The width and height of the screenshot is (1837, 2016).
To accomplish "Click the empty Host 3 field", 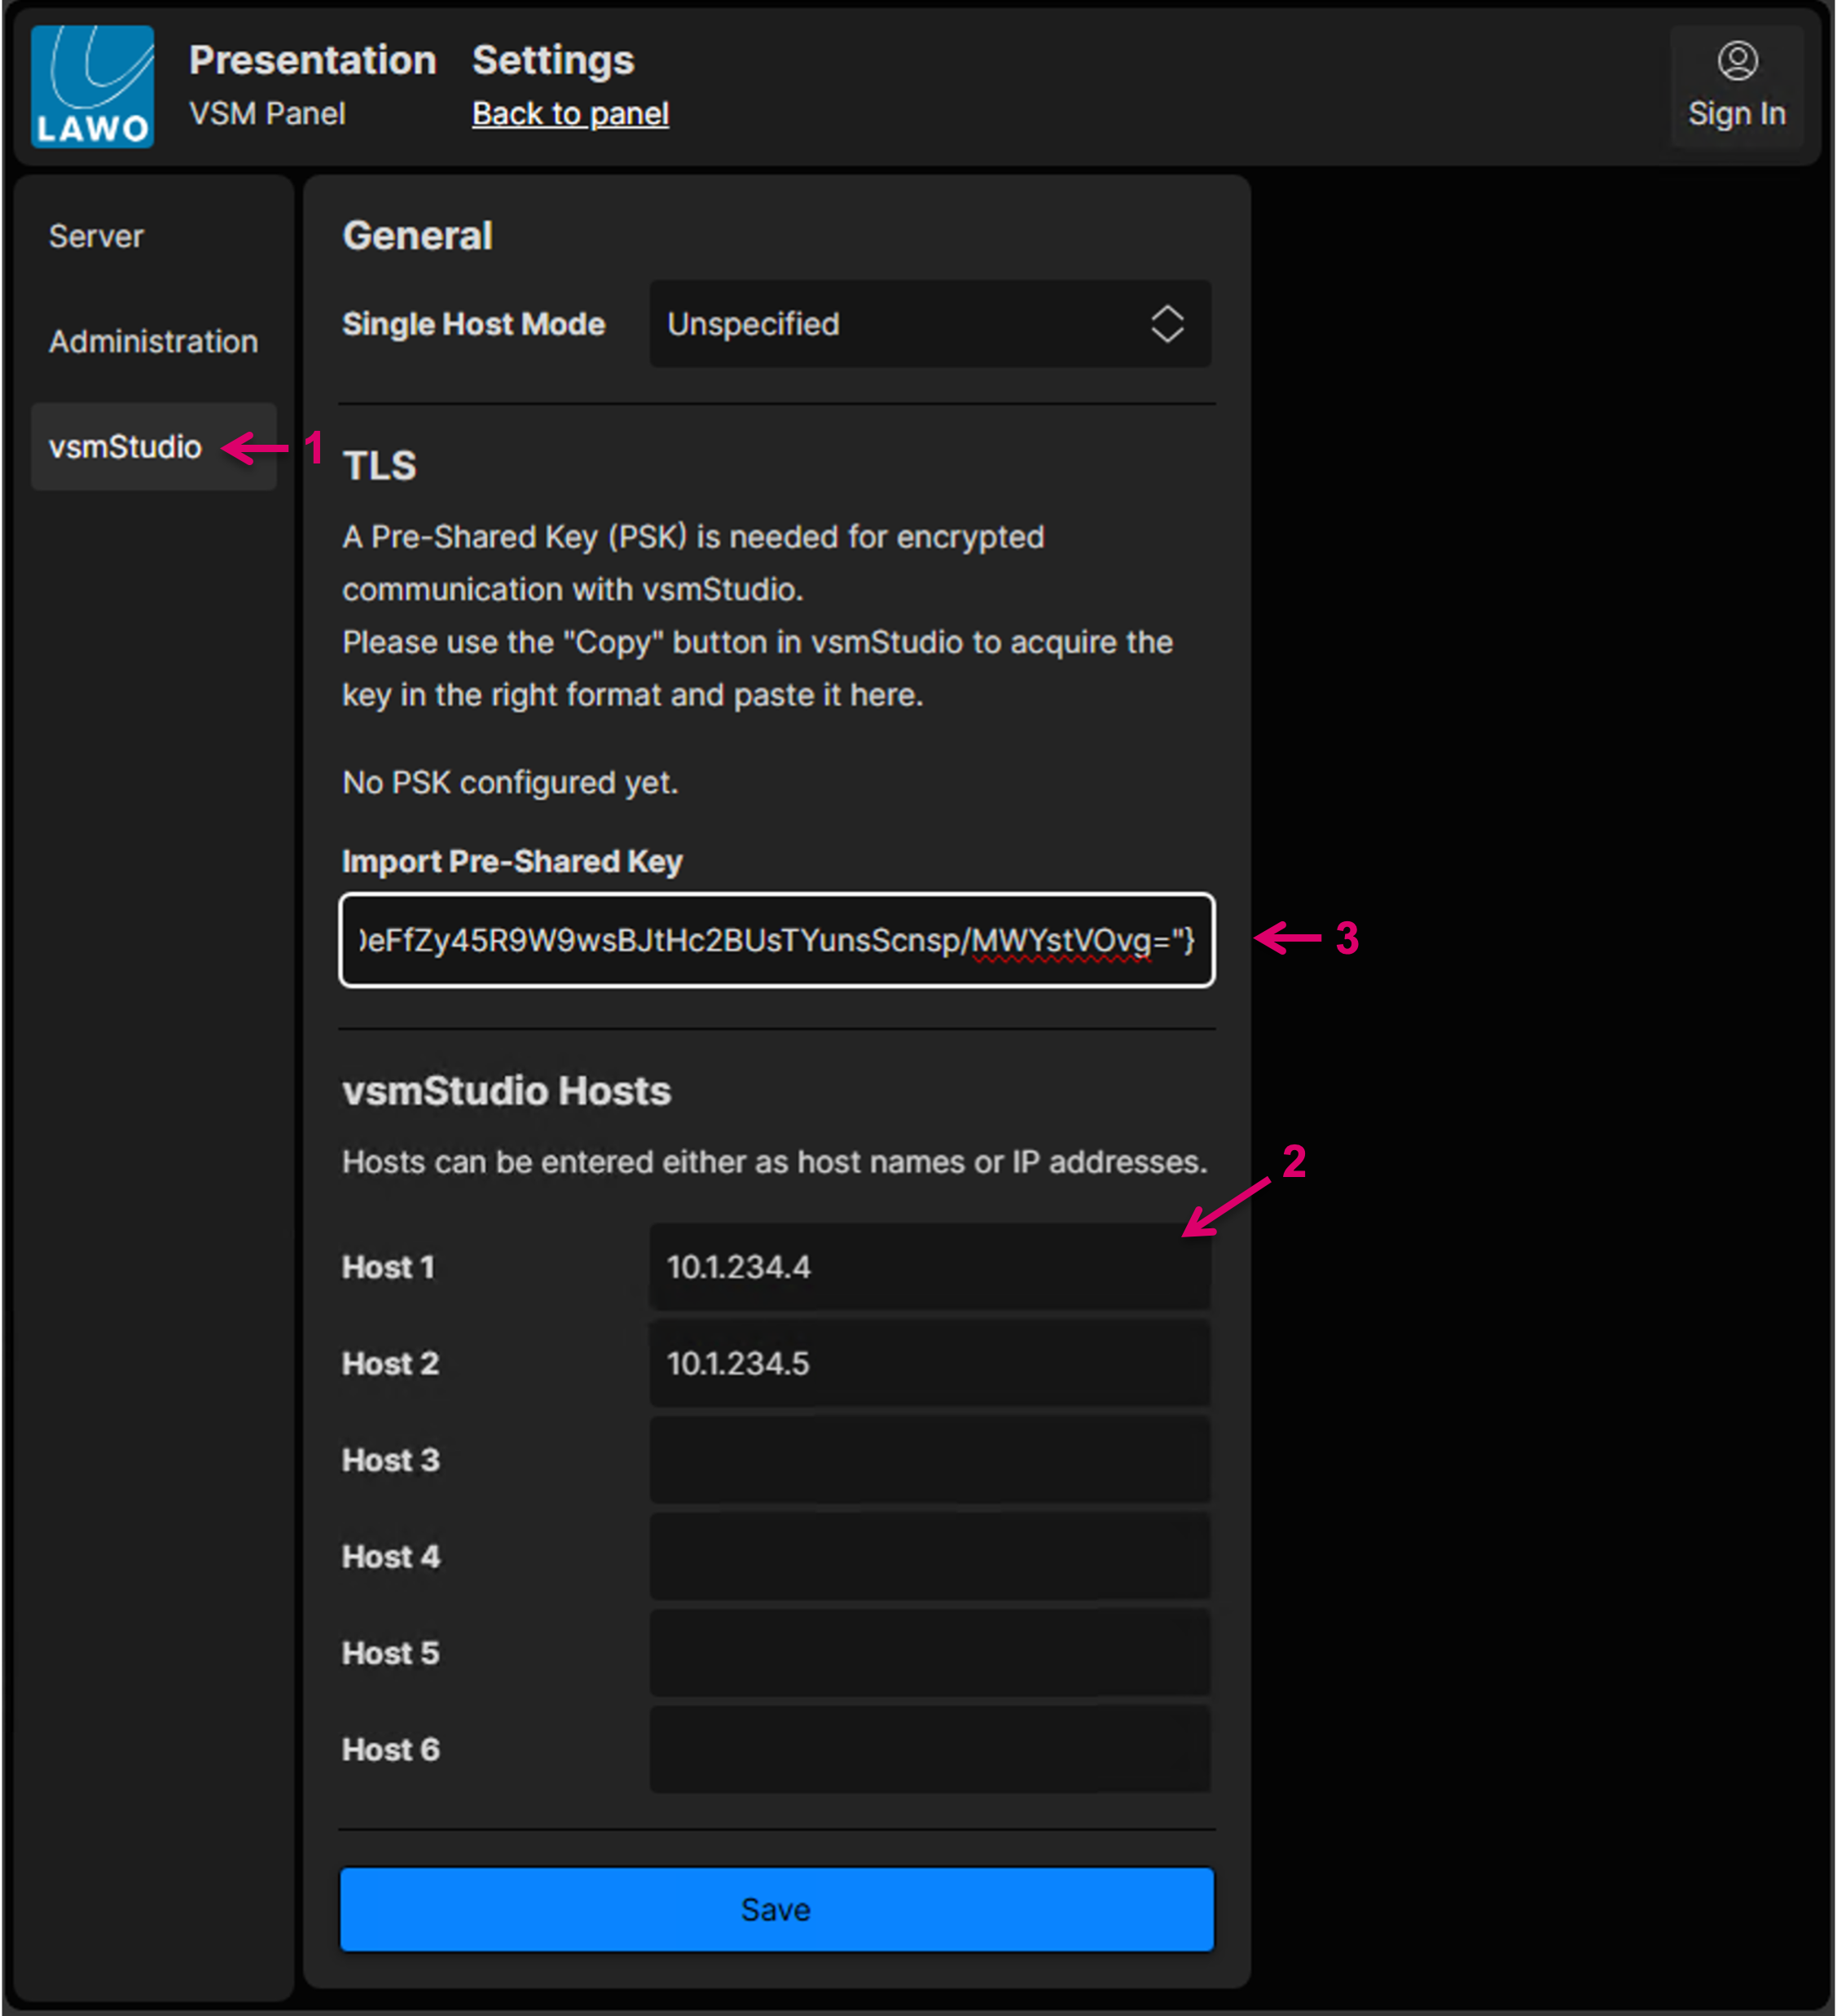I will click(929, 1460).
